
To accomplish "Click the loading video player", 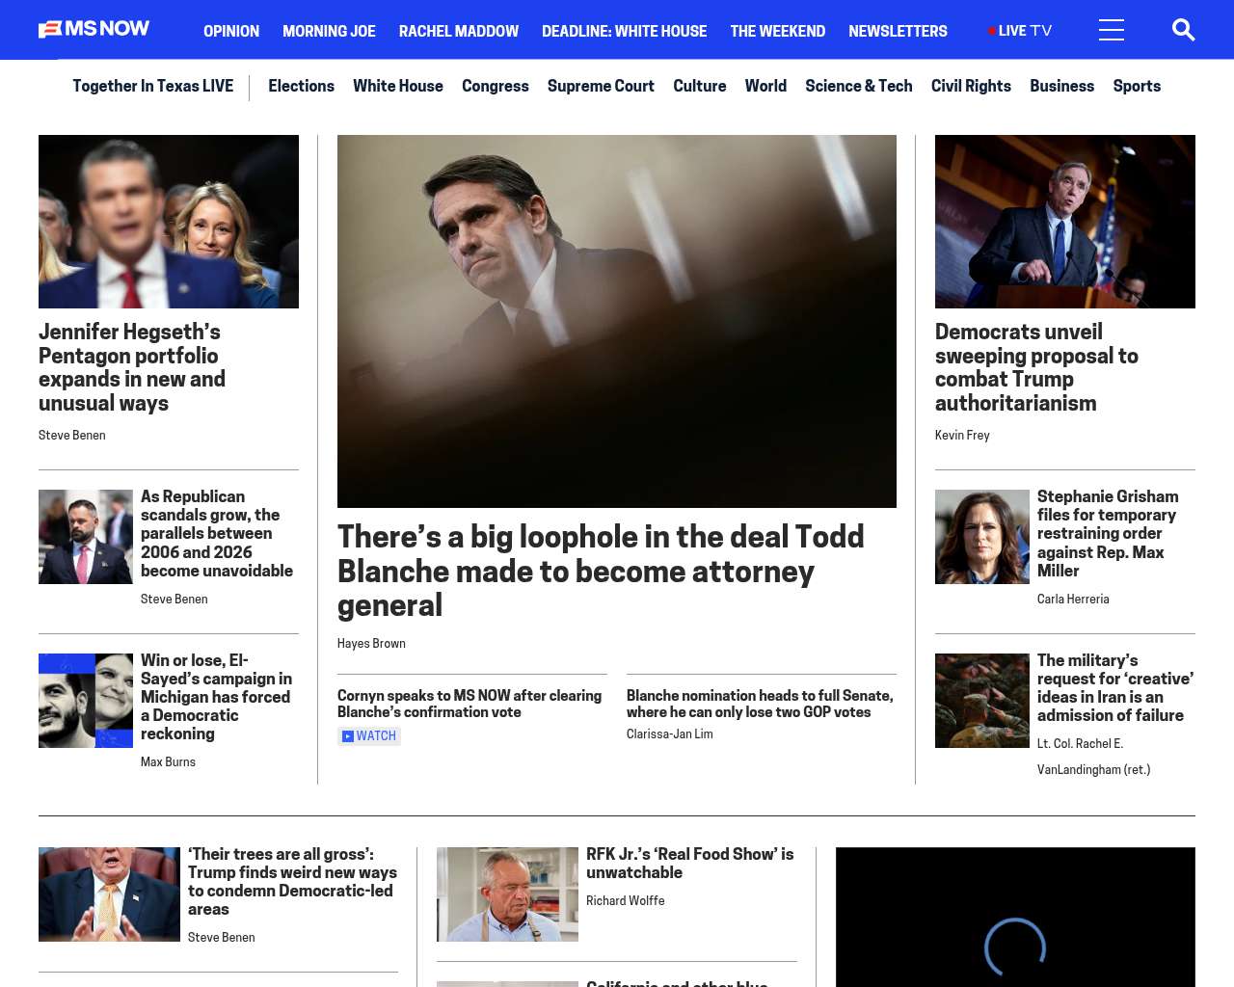I will tap(1015, 918).
